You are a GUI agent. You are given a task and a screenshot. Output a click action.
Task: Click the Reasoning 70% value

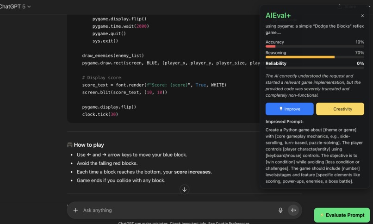click(x=360, y=53)
